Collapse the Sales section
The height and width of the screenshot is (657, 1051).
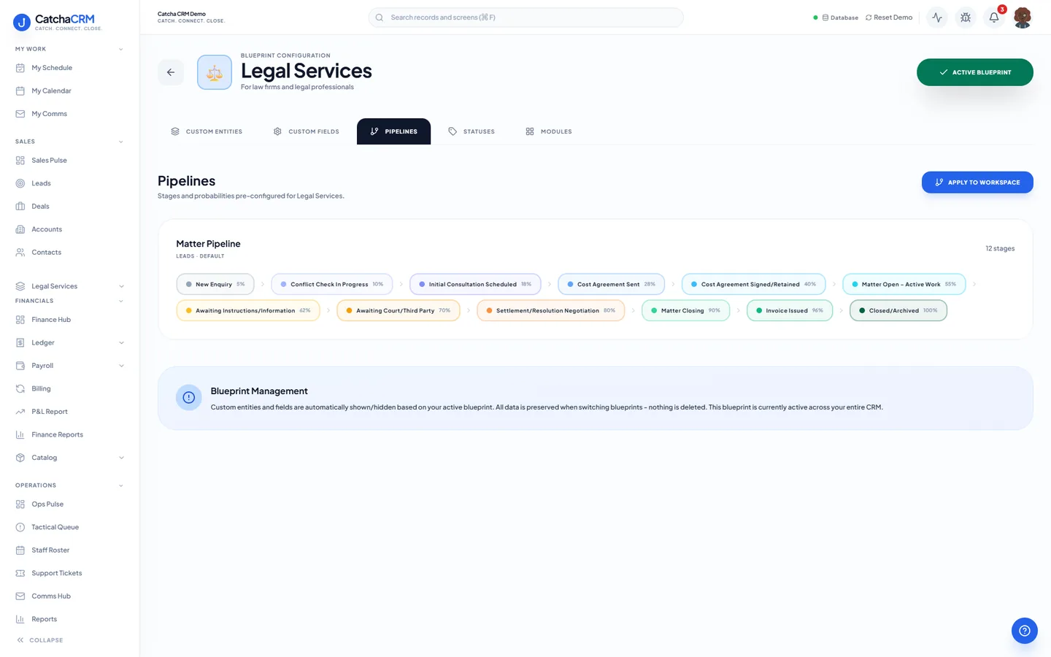click(x=121, y=142)
